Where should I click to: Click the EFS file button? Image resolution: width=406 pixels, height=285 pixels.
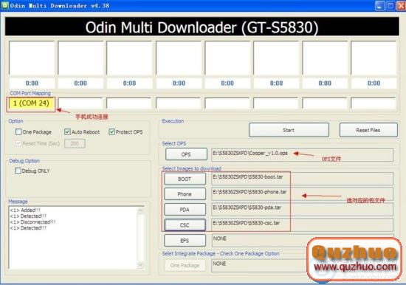tap(185, 241)
